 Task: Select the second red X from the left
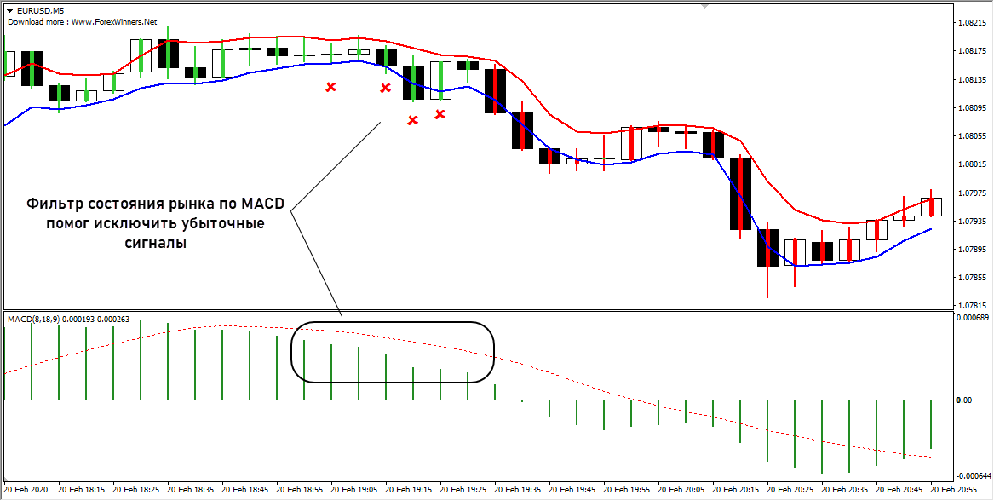385,88
